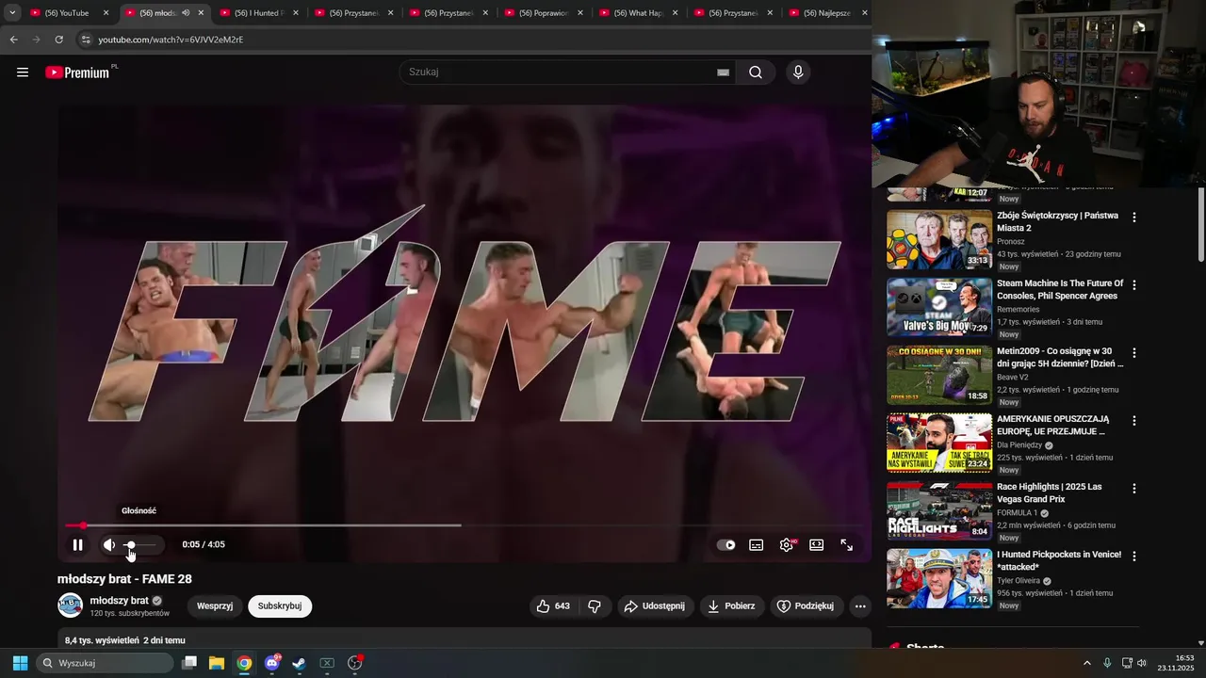The image size is (1206, 678).
Task: Open File Explorer from taskbar
Action: pyautogui.click(x=217, y=663)
